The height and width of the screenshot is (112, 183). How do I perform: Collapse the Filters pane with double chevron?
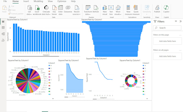tap(181, 21)
